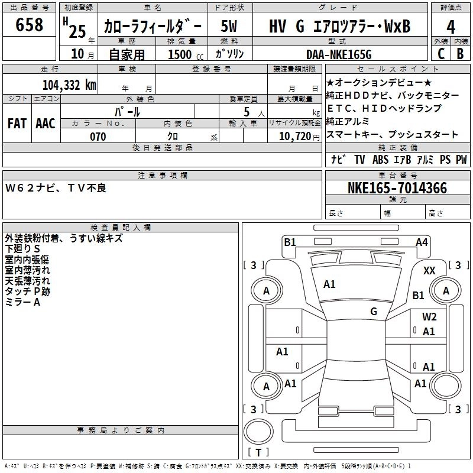Click ★オークションデビュー★ sales point line
The height and width of the screenshot is (473, 473).
point(379,82)
